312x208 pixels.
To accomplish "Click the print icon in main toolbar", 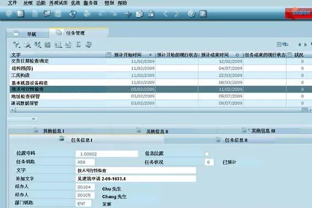I will pos(87,14).
